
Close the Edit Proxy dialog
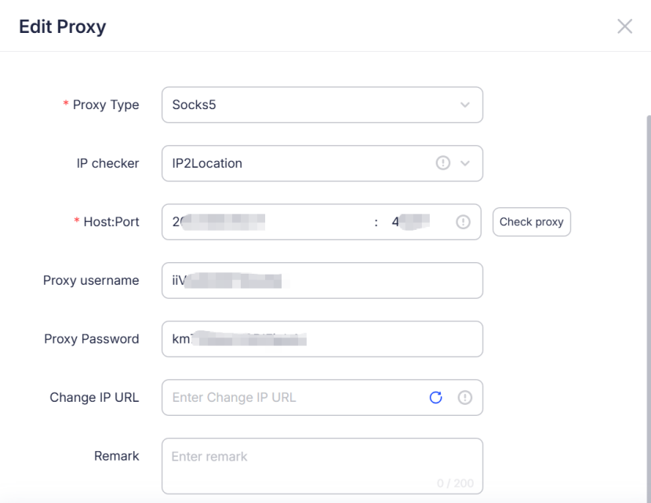pyautogui.click(x=624, y=26)
